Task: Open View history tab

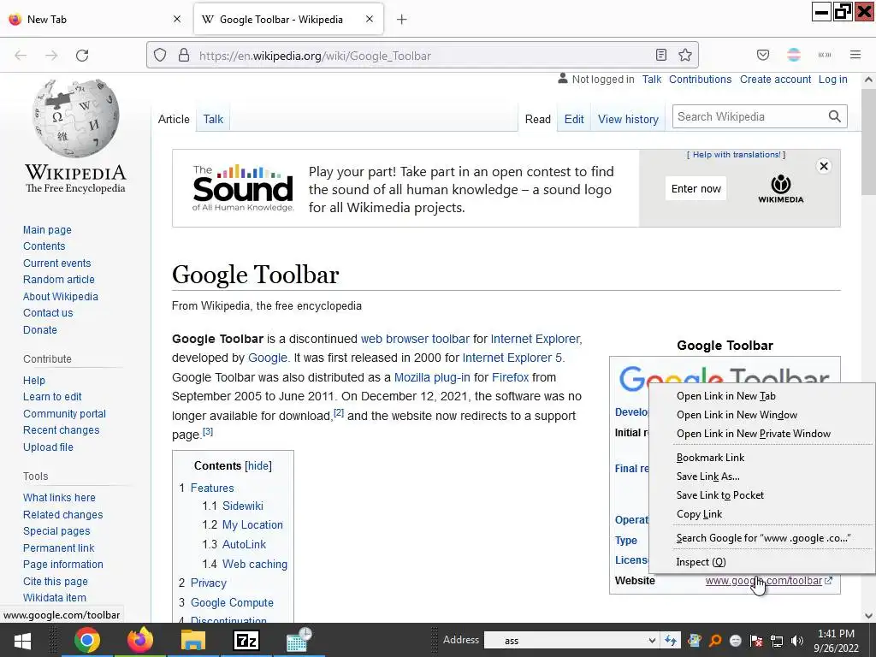Action: coord(628,119)
